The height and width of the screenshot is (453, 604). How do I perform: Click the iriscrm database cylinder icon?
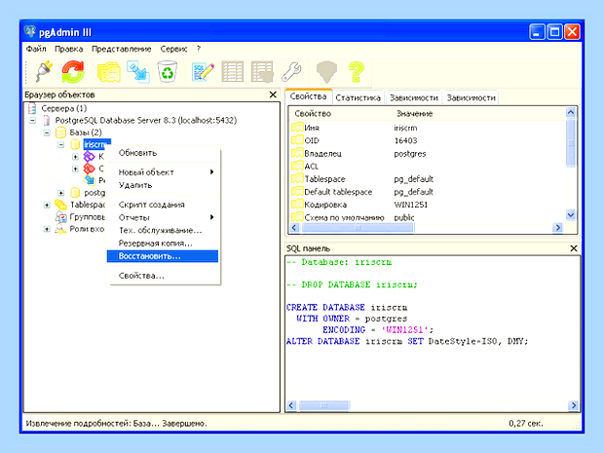pyautogui.click(x=75, y=144)
